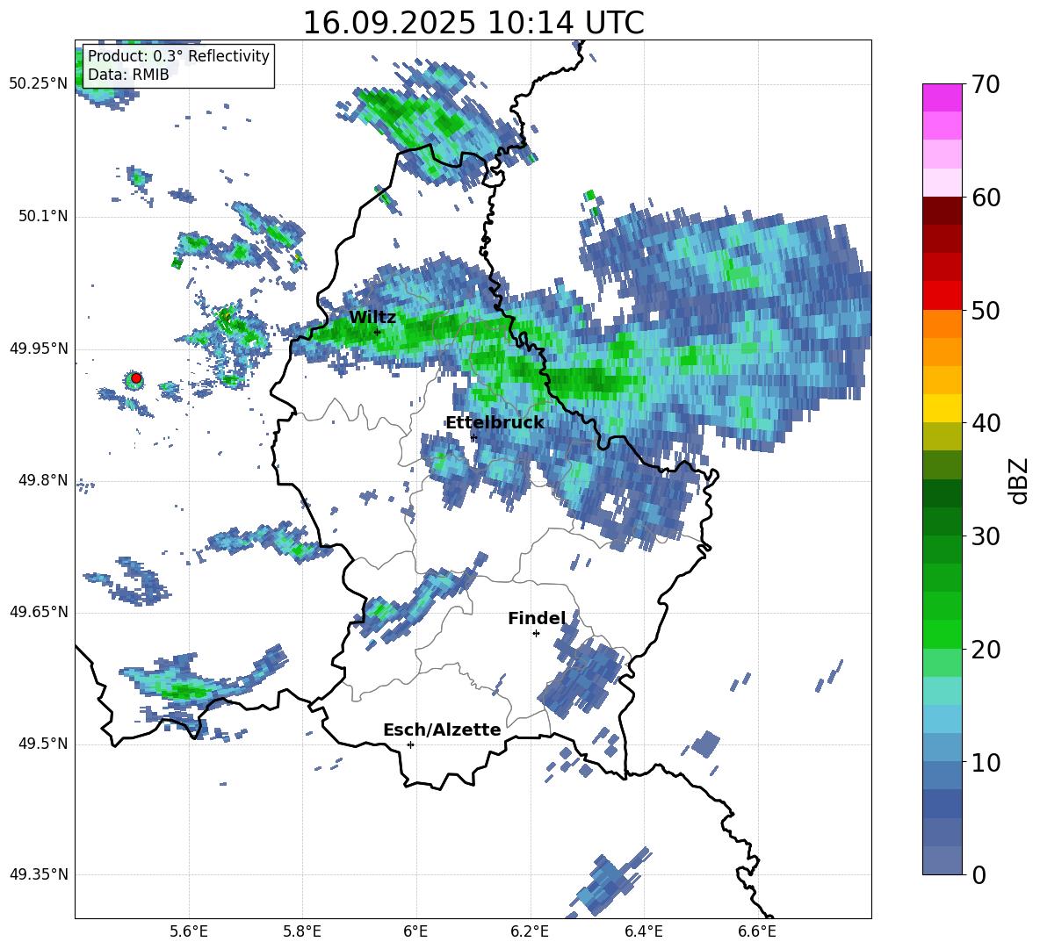Click the Ettelbruck station cross marker
Screen dimensions: 1040x949
point(473,437)
